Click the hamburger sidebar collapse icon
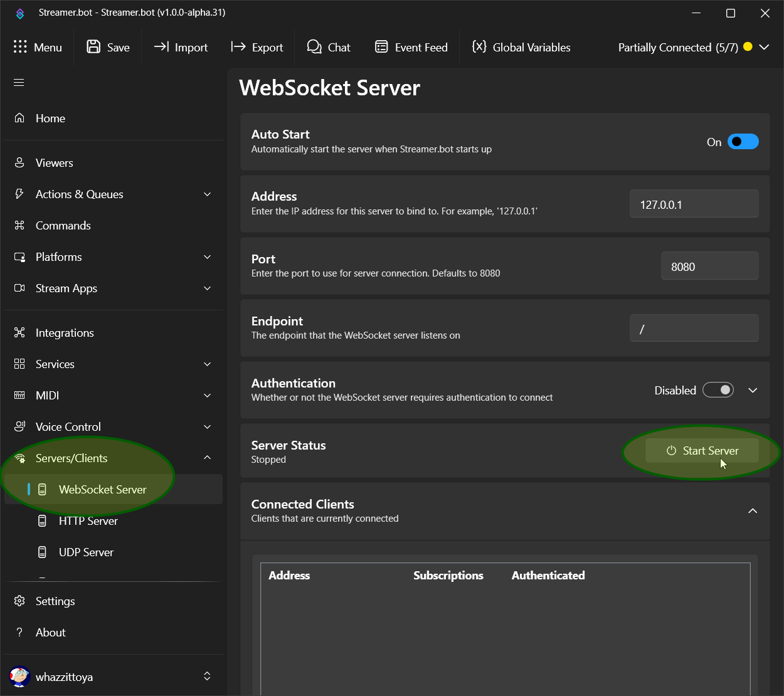Viewport: 784px width, 696px height. point(19,83)
